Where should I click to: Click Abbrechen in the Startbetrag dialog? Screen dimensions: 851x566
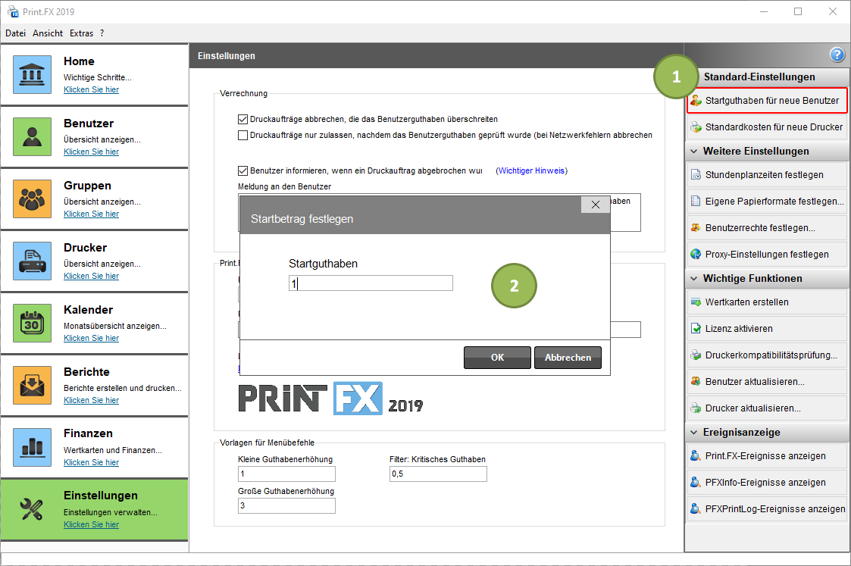point(568,358)
